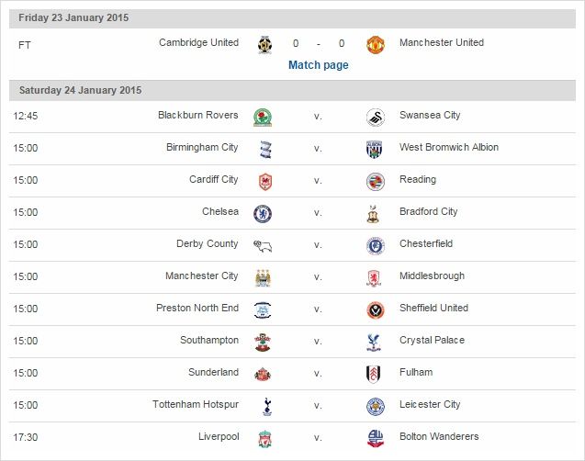This screenshot has height=461, width=585.
Task: Click the Manchester United club crest
Action: 375,45
